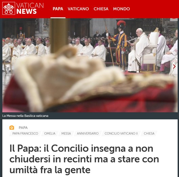Click the Vatican crossed keys emblem icon
Viewport: 179px width, 177px height.
tap(9, 8)
